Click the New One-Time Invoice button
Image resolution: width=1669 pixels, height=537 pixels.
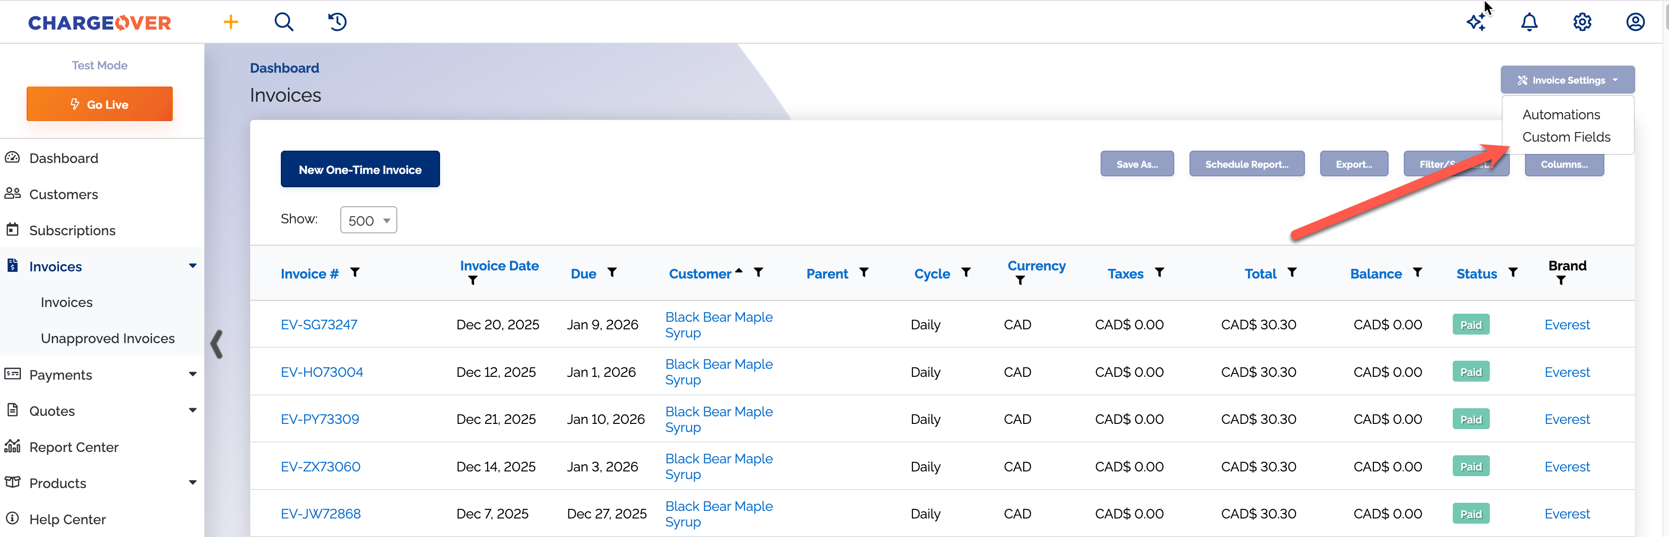click(360, 170)
